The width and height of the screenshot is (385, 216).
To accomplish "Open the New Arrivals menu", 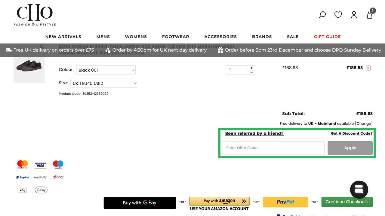I will pyautogui.click(x=63, y=37).
